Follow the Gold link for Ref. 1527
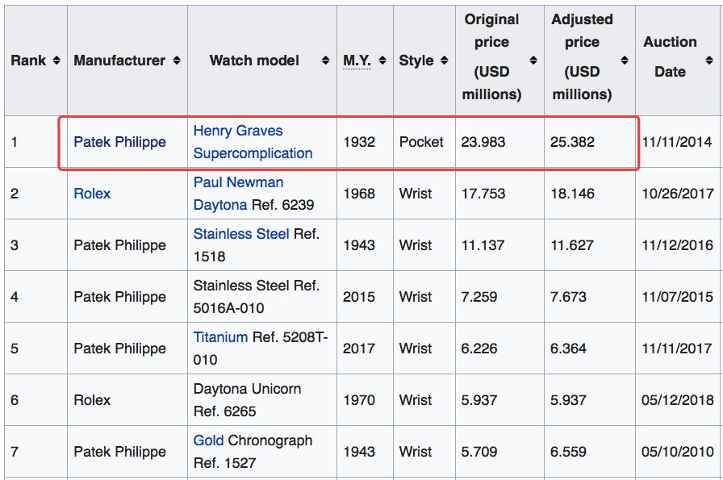 click(x=208, y=440)
